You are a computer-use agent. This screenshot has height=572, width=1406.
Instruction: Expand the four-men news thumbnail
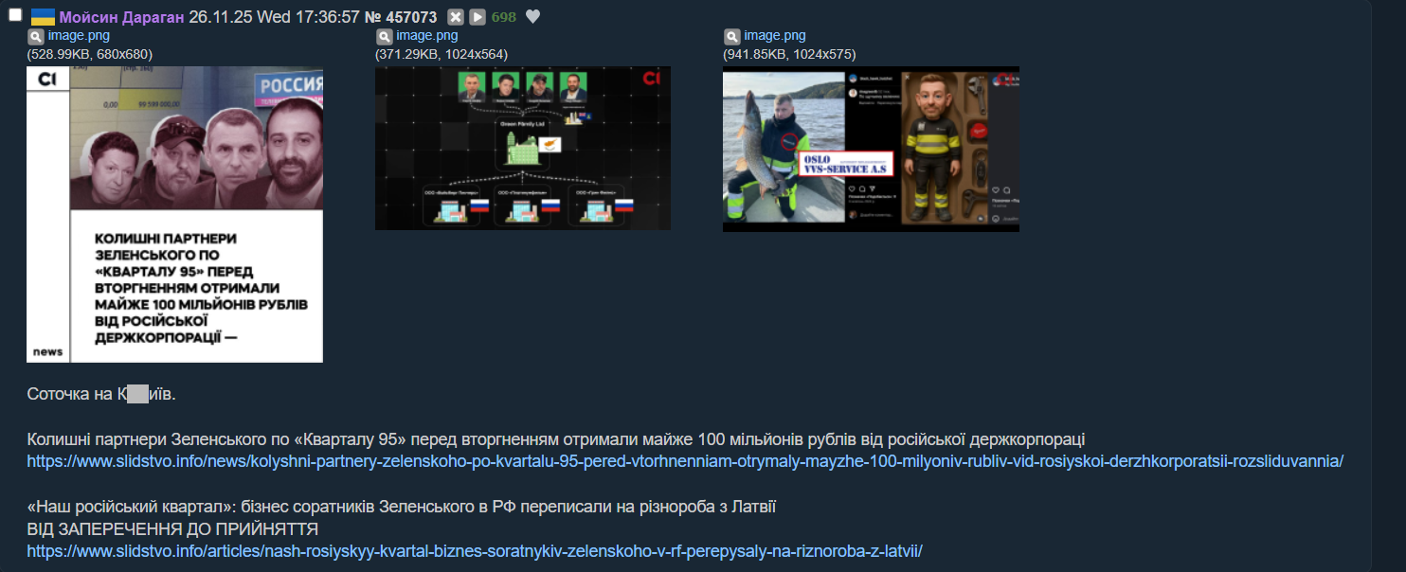174,214
